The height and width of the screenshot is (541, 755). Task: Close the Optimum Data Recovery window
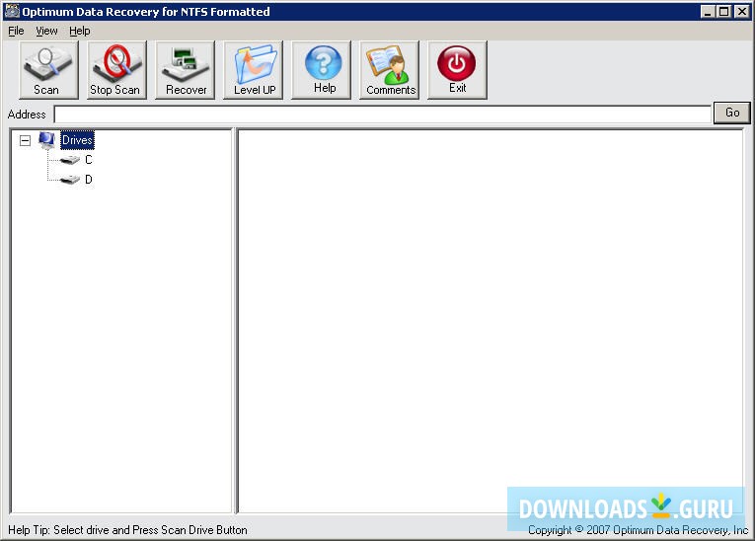click(x=741, y=12)
